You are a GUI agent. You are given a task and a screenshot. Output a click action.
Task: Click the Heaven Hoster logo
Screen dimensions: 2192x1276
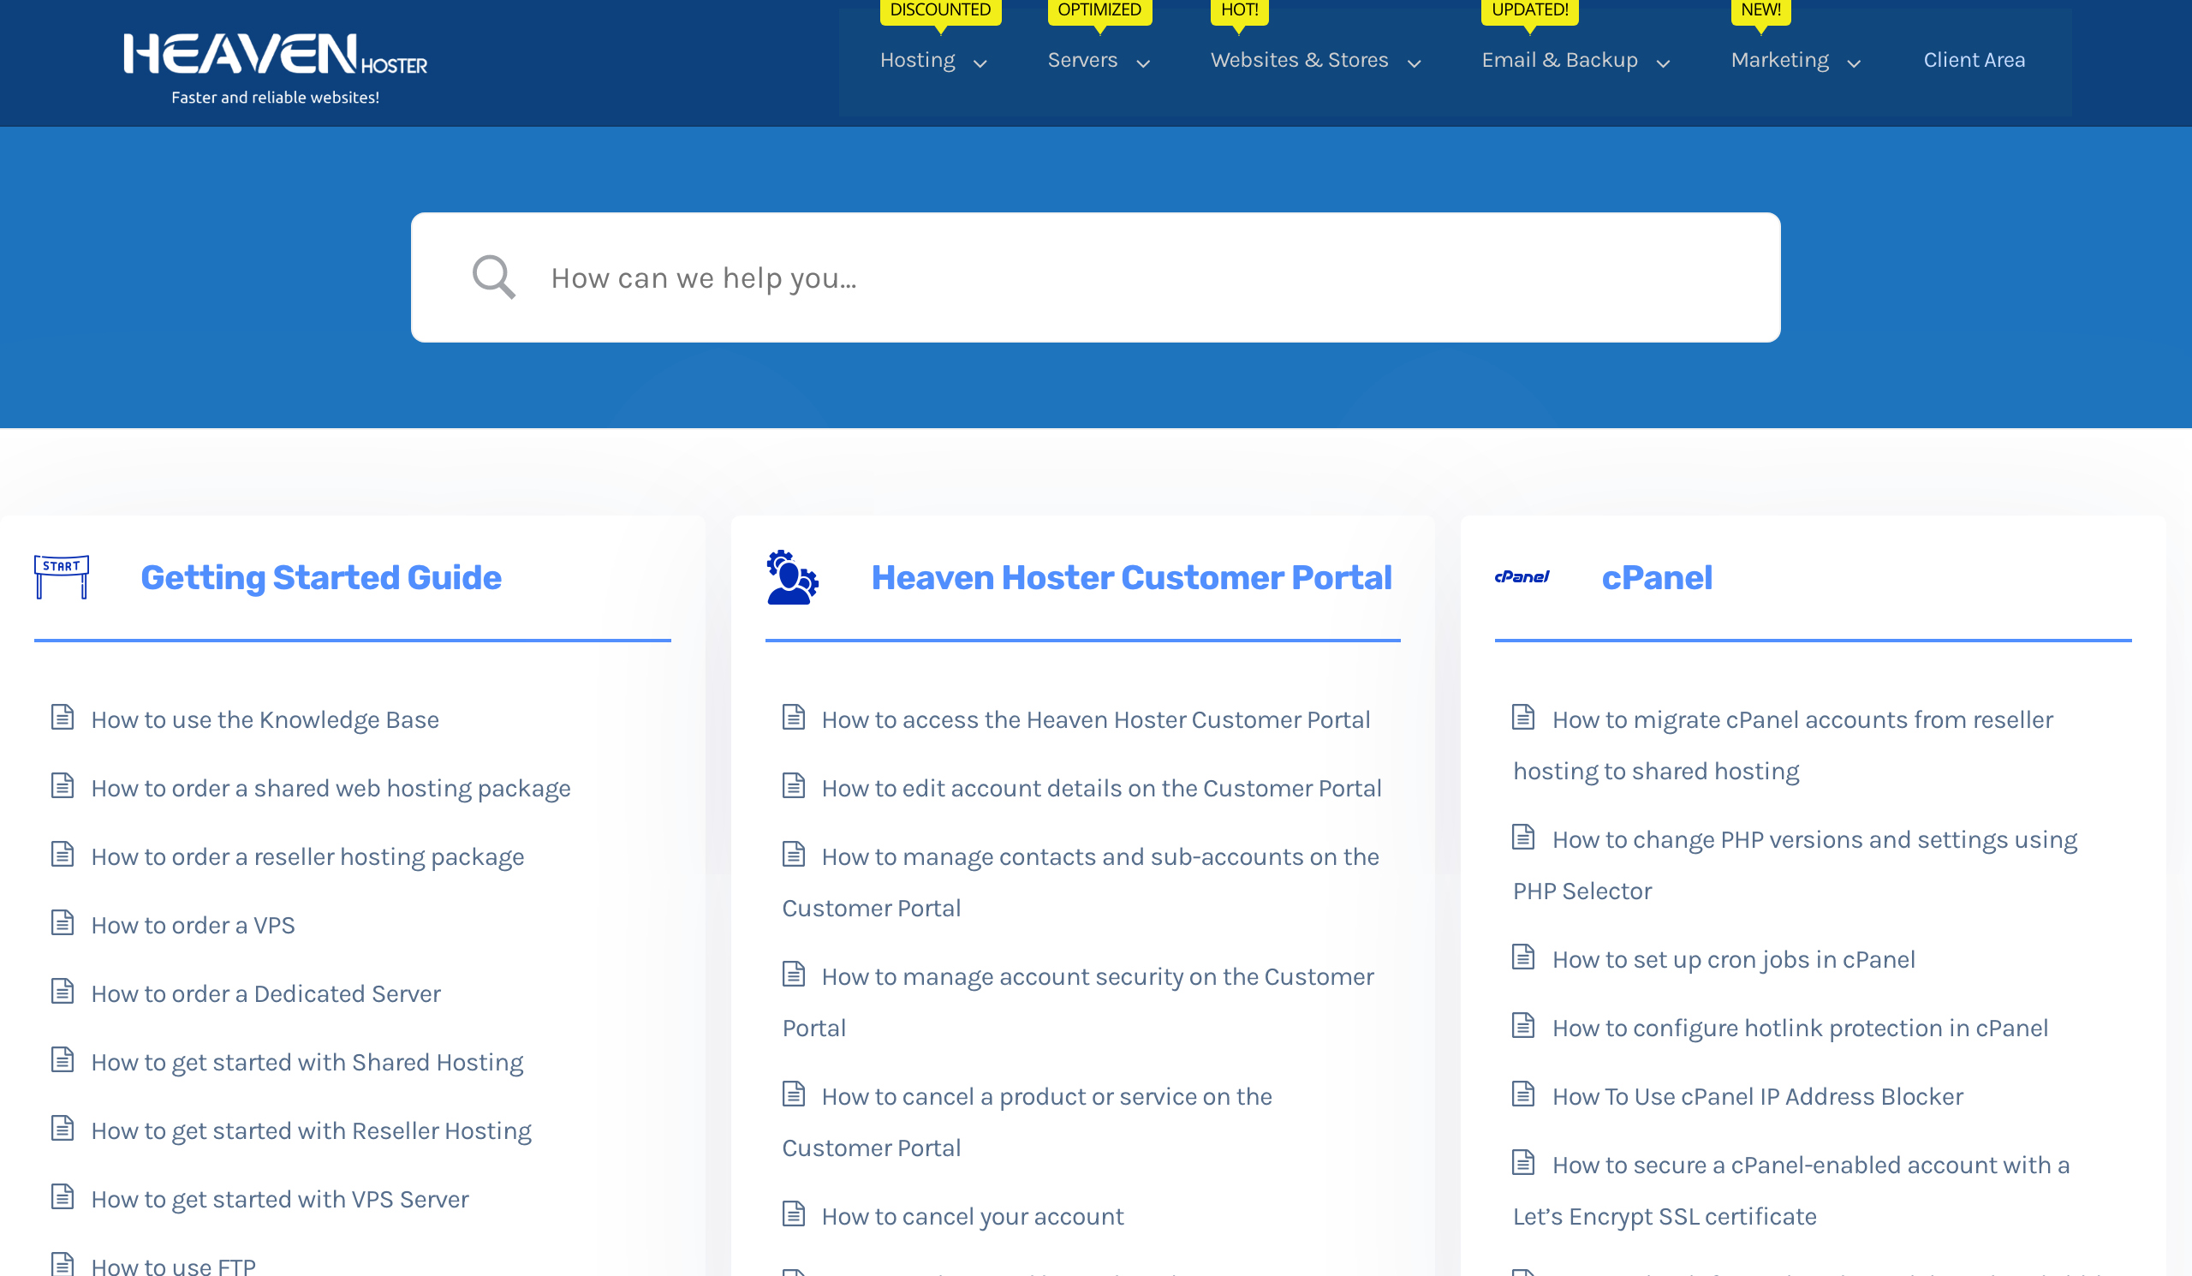click(275, 69)
